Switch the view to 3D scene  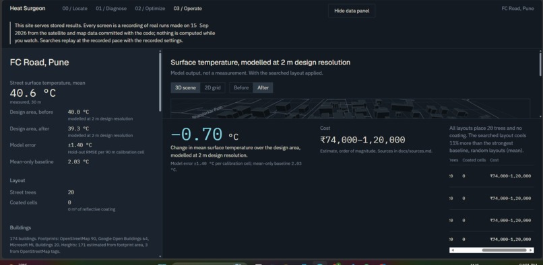(185, 87)
